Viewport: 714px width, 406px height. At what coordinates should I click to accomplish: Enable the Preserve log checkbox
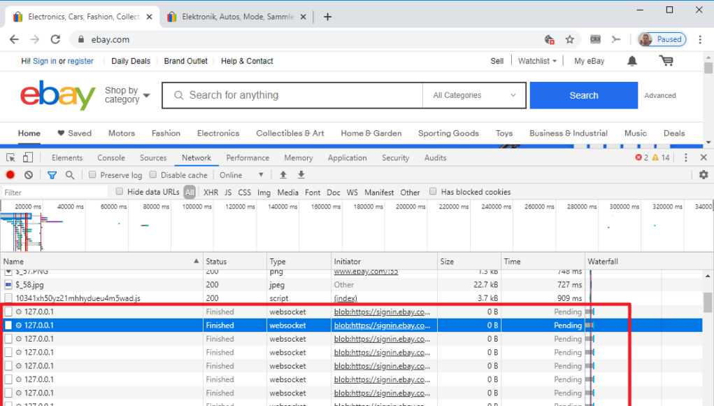(92, 175)
